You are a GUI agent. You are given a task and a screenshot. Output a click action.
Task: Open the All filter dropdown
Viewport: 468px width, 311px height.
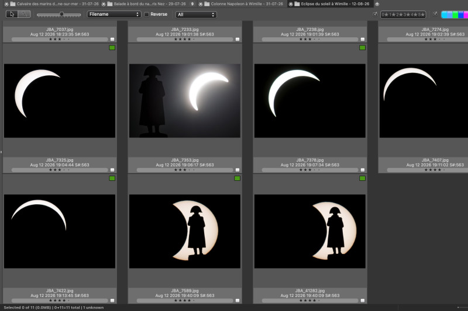(x=196, y=15)
